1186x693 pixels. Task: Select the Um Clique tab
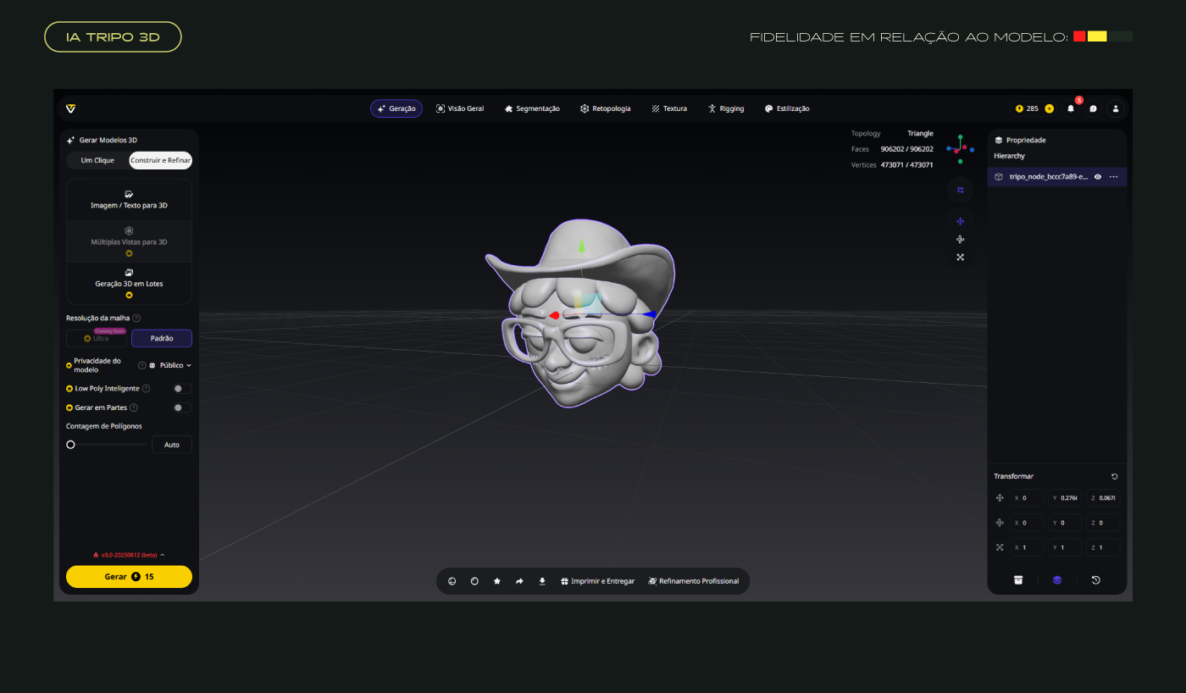[97, 160]
